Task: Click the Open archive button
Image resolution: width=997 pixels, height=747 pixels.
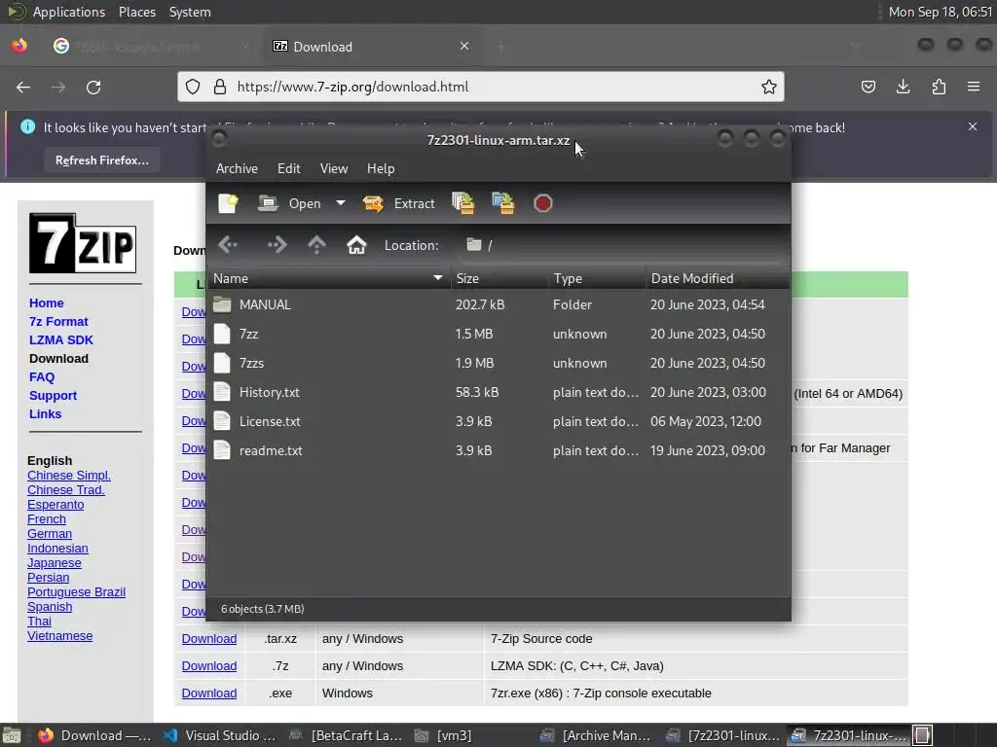Action: tap(290, 203)
